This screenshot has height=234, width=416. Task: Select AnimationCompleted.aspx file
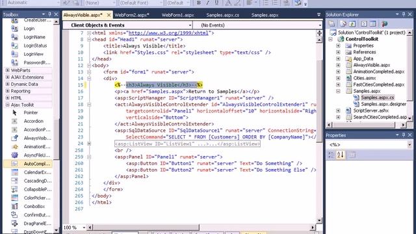[378, 71]
